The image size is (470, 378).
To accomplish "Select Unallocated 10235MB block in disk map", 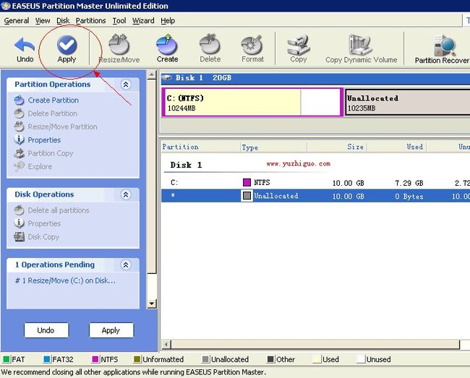I will 407,102.
